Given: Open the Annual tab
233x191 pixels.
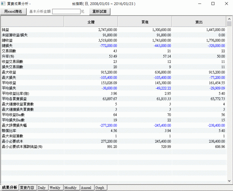Looking at the screenshot, I should [86, 187].
